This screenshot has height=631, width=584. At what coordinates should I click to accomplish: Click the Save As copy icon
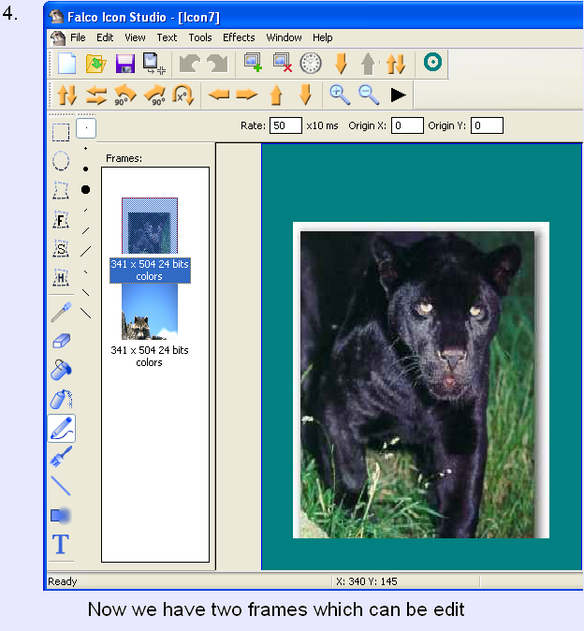[x=153, y=64]
